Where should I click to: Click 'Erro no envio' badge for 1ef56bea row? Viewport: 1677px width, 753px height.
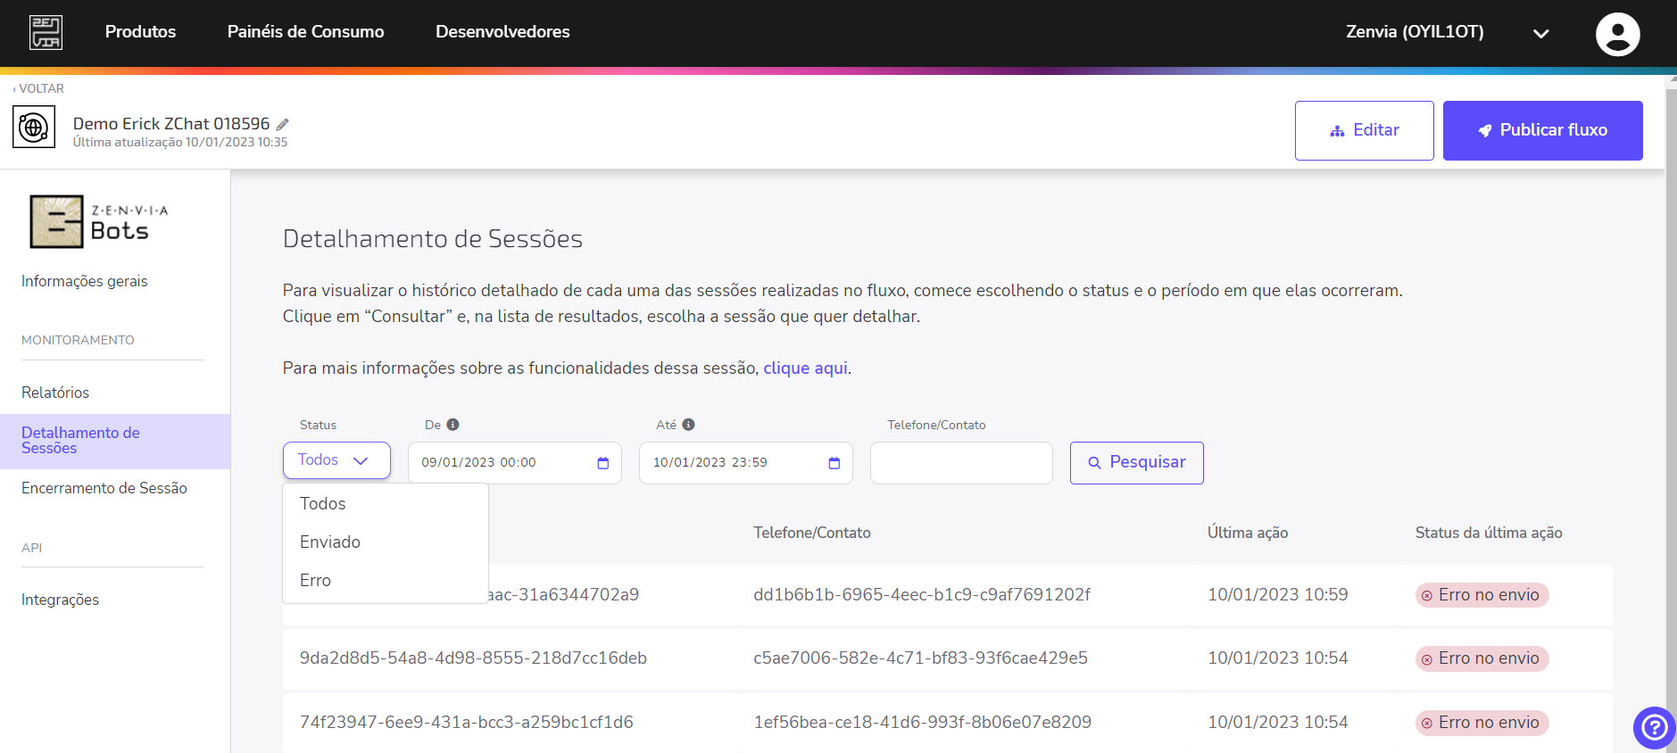pyautogui.click(x=1482, y=723)
